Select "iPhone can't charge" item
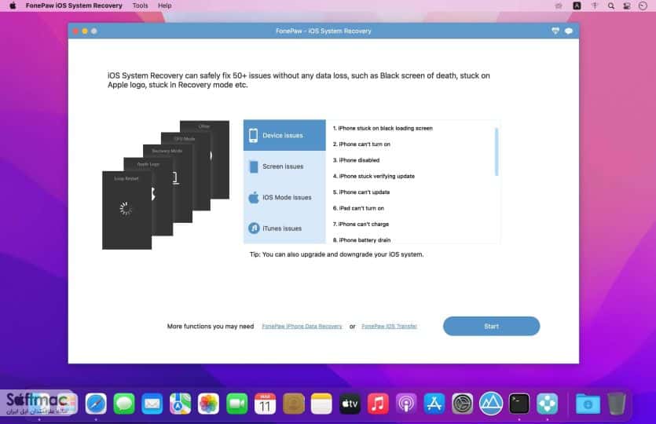The width and height of the screenshot is (656, 424). [361, 224]
